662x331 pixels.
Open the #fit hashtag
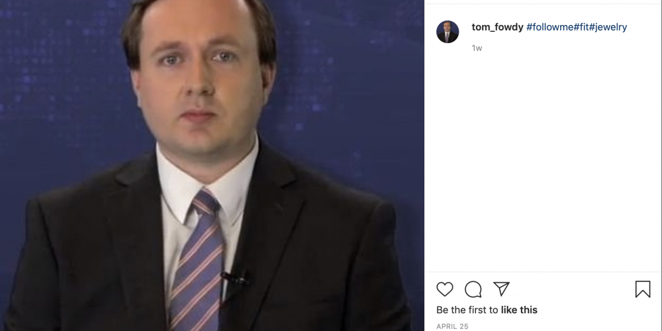click(x=581, y=27)
